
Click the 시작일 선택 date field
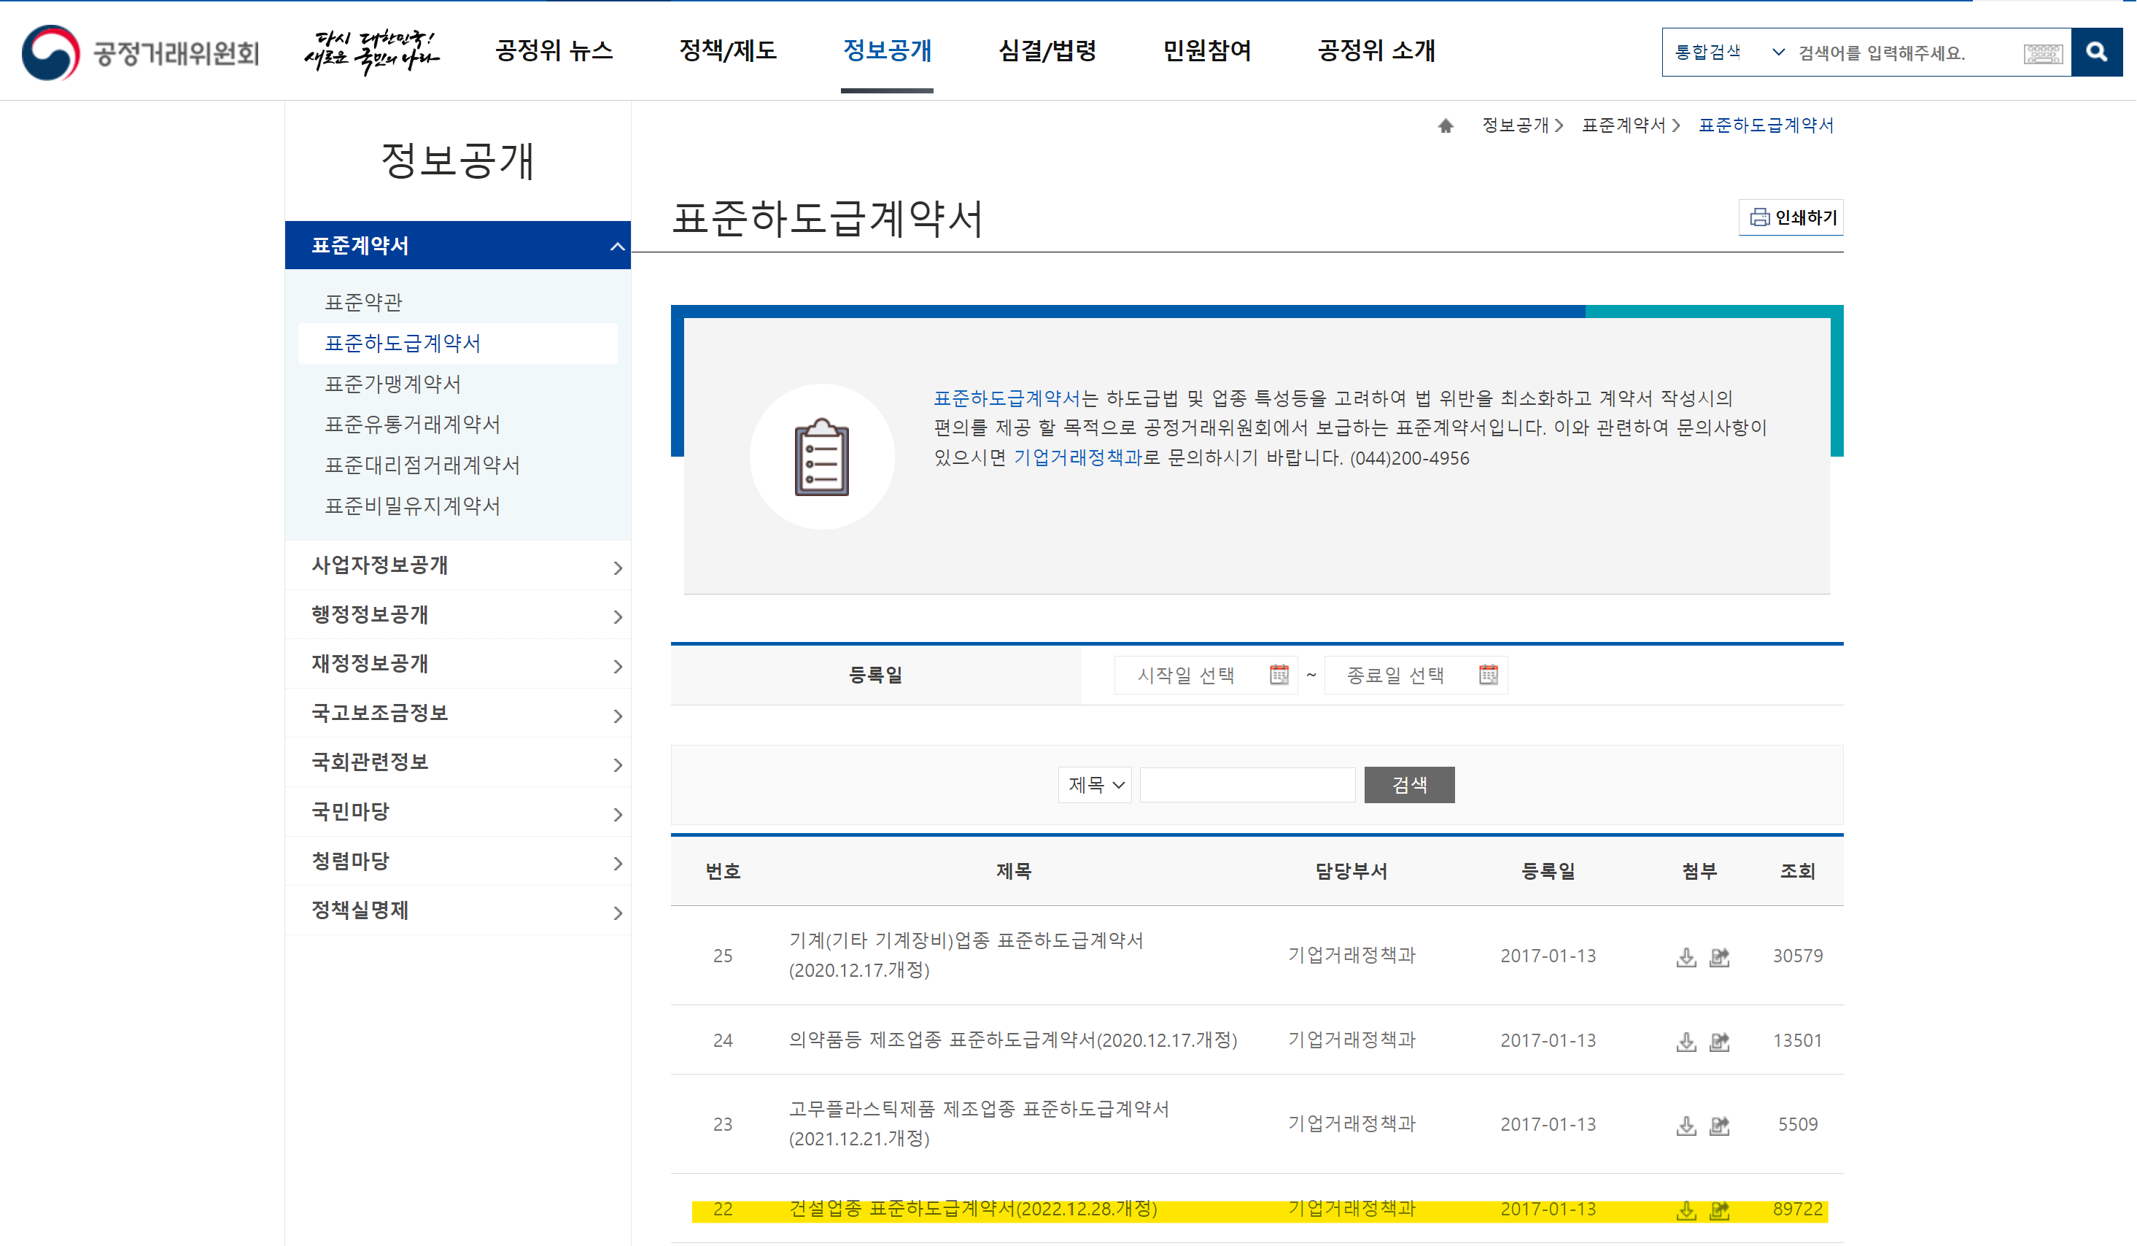coord(1206,676)
